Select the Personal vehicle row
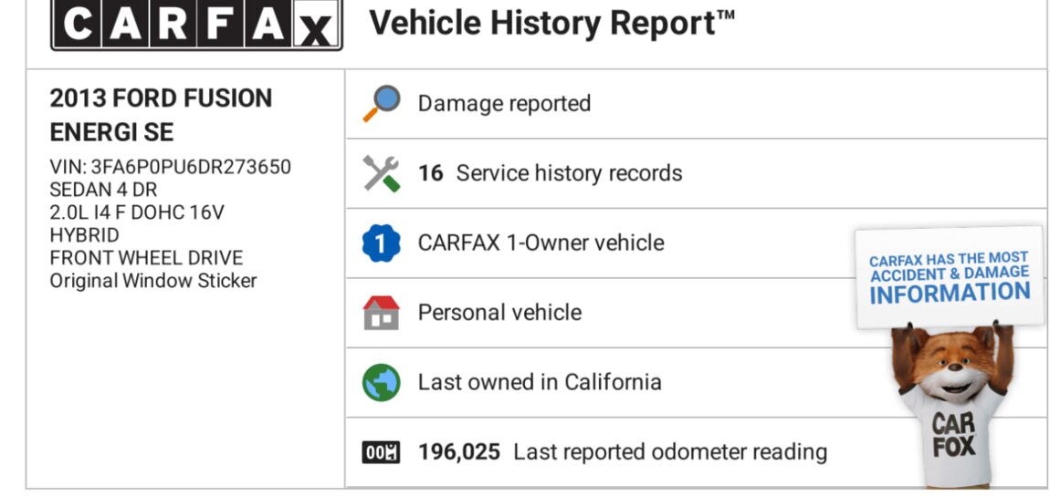This screenshot has height=496, width=1050. [x=499, y=313]
